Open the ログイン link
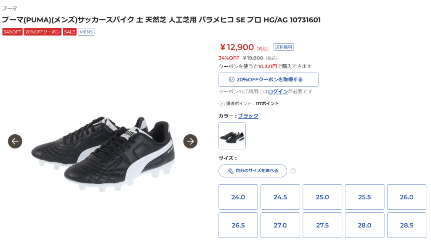This screenshot has height=240, width=431. pyautogui.click(x=278, y=91)
